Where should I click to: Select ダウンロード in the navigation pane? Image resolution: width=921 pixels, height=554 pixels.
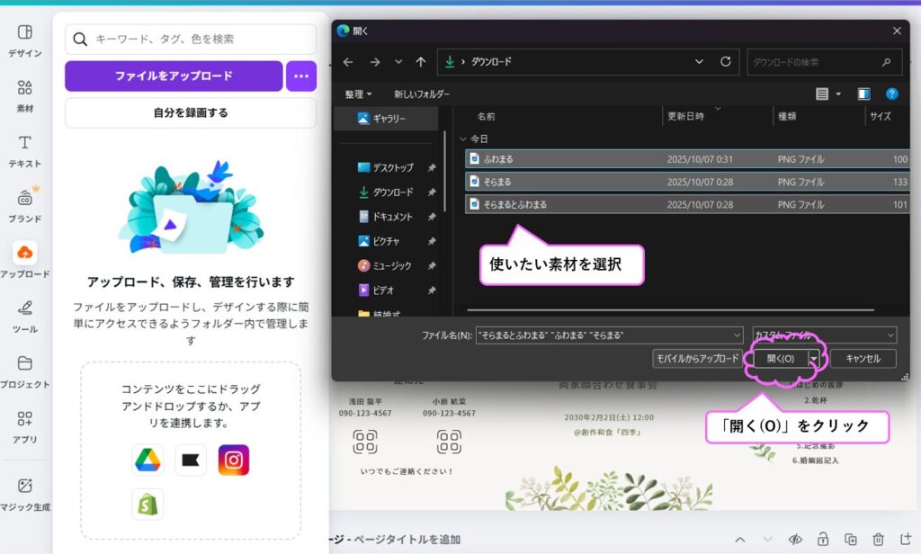(x=392, y=192)
